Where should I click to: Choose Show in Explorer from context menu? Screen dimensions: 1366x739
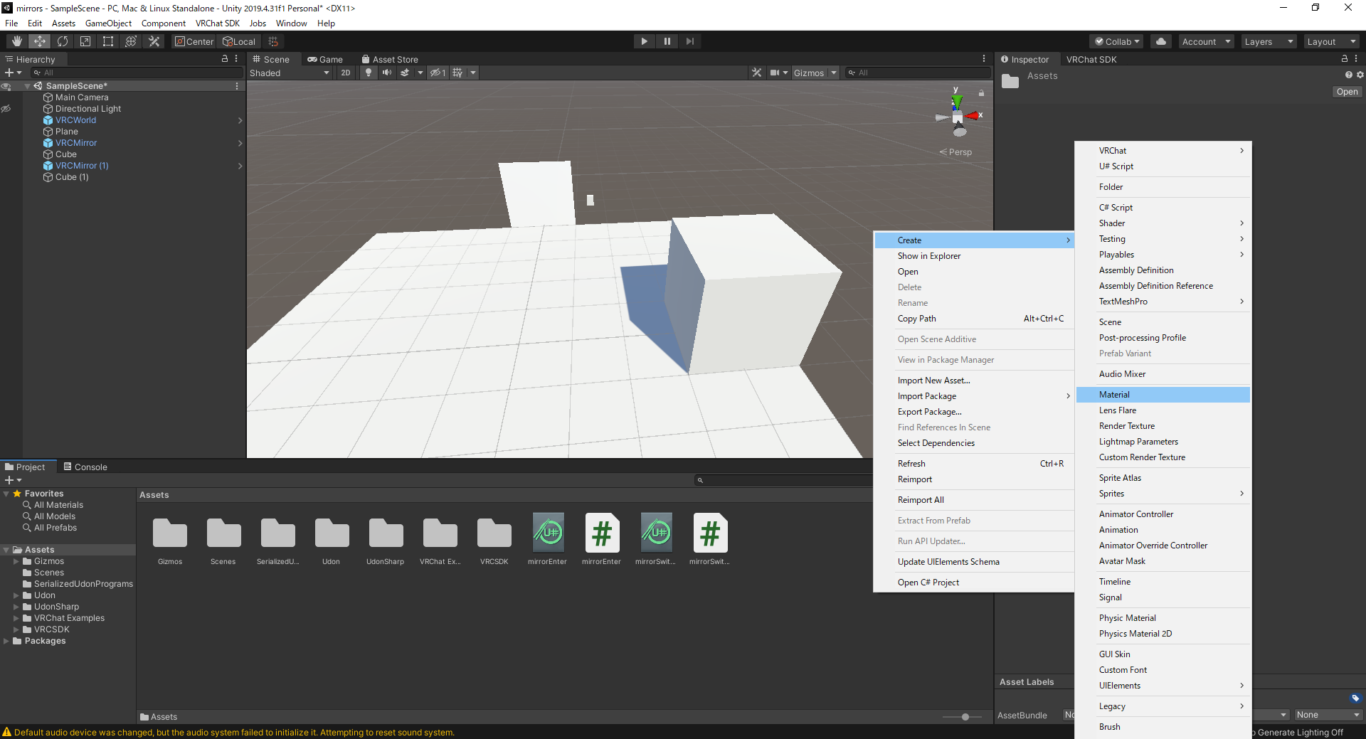tap(973, 256)
